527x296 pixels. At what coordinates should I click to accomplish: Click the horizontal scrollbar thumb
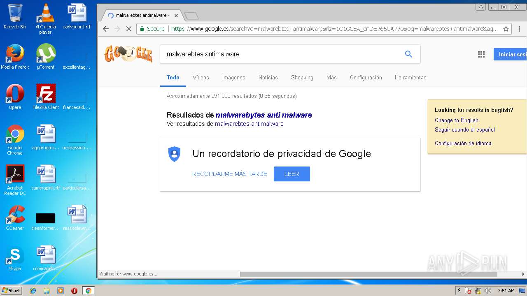[x=368, y=274]
